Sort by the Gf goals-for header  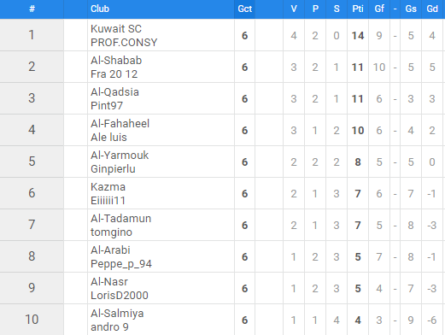379,9
